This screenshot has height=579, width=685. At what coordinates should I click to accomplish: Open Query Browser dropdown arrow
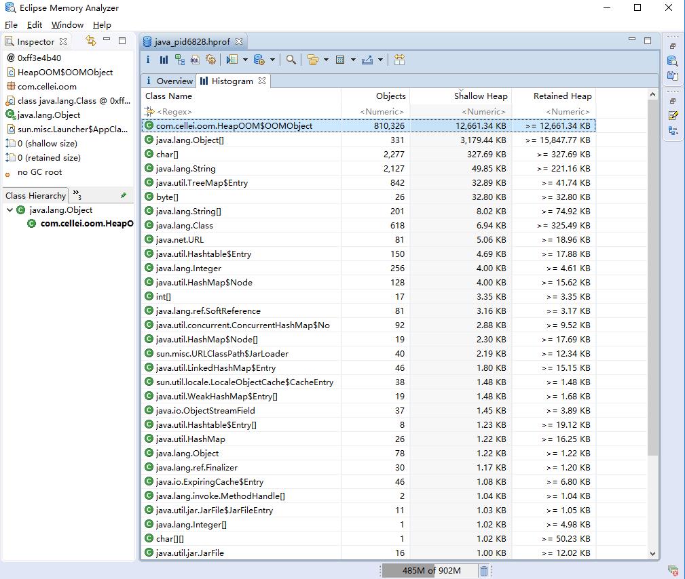(x=273, y=60)
